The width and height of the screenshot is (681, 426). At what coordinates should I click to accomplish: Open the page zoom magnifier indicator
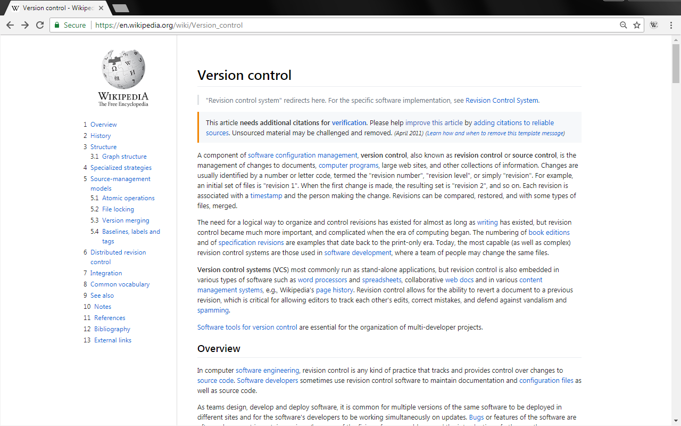pyautogui.click(x=623, y=24)
